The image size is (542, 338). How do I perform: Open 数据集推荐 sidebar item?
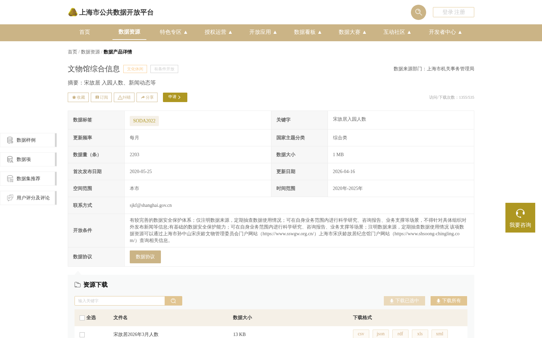pyautogui.click(x=28, y=178)
